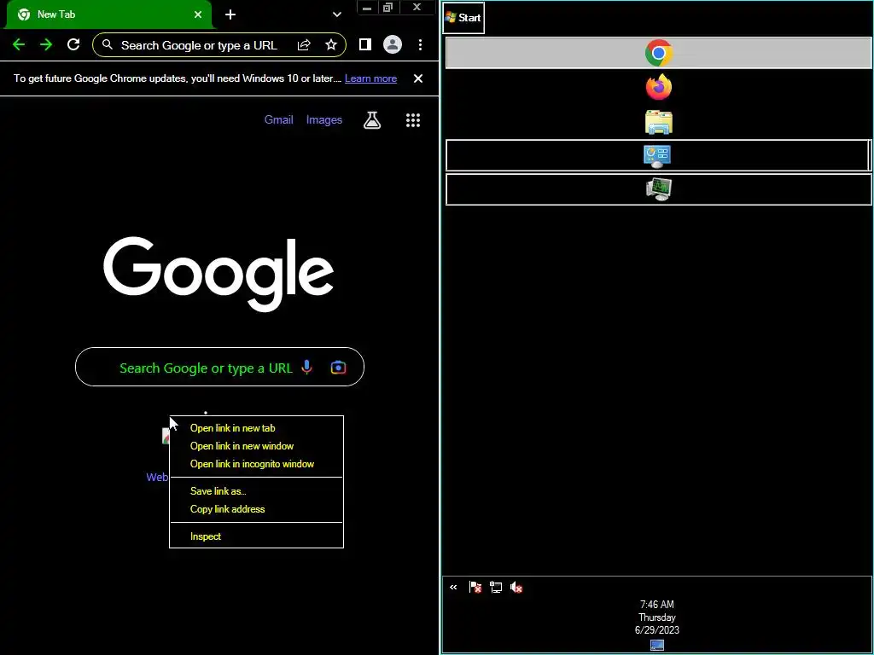874x655 pixels.
Task: Click the show desktop icon below the date
Action: click(657, 645)
